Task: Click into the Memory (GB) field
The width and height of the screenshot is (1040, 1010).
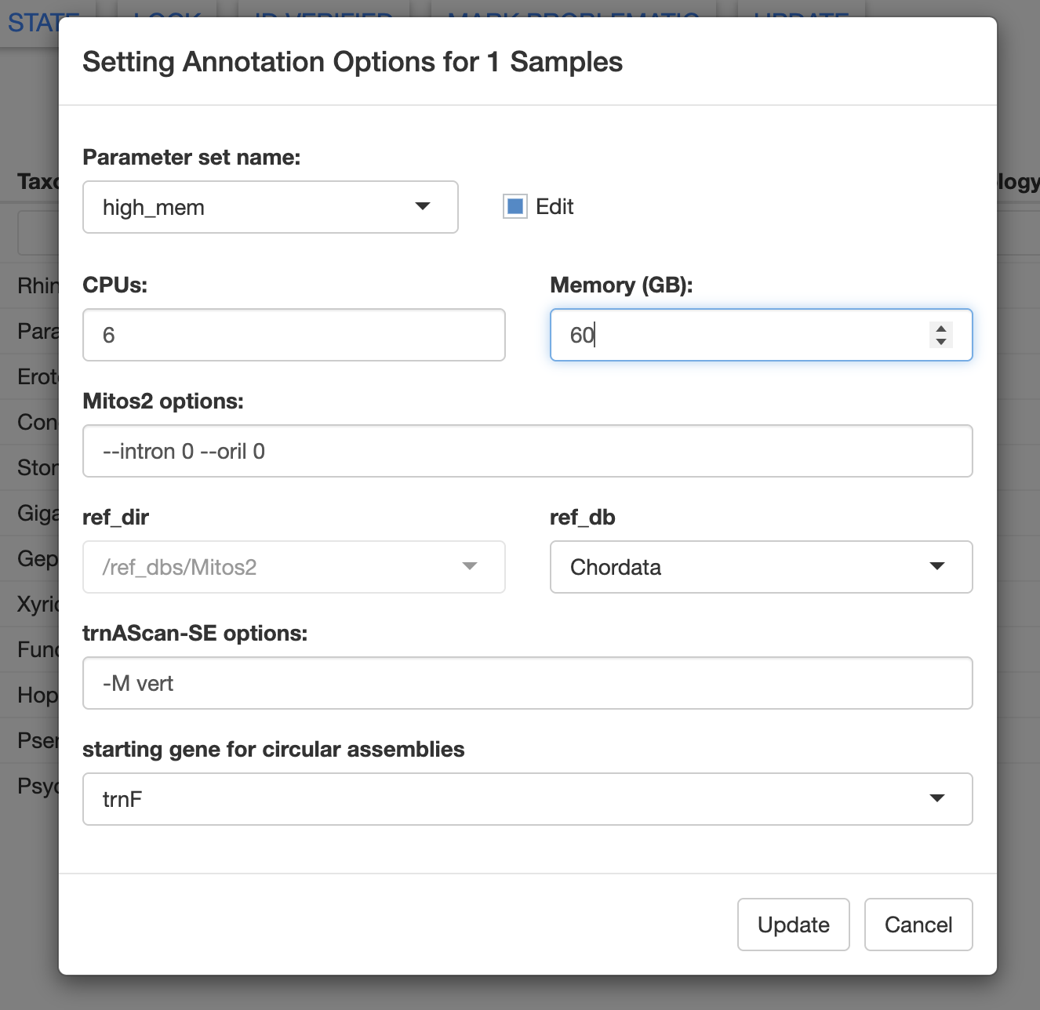Action: [x=762, y=335]
